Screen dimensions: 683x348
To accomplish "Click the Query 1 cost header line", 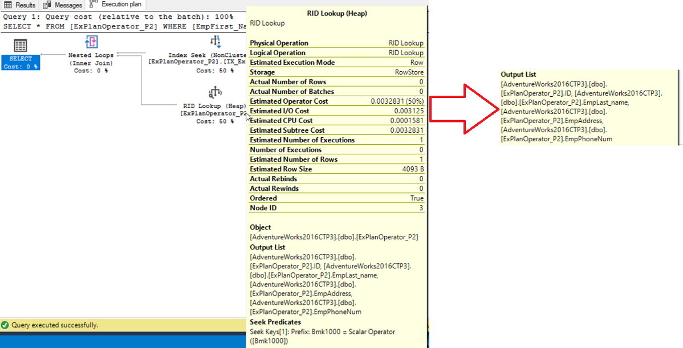I will (118, 17).
